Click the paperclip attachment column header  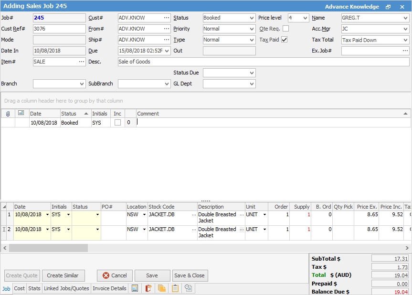pyautogui.click(x=8, y=114)
